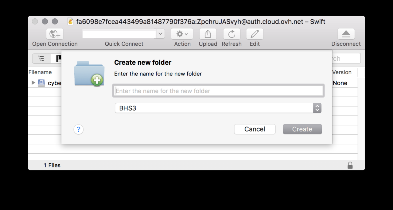Click the Filename column header

[x=40, y=72]
